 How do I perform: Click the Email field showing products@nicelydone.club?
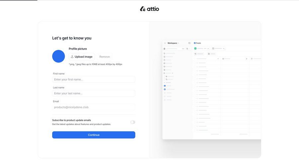coord(94,107)
